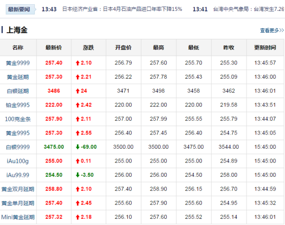Click the 更新时间 column header
This screenshot has width=285, height=225.
[265, 48]
